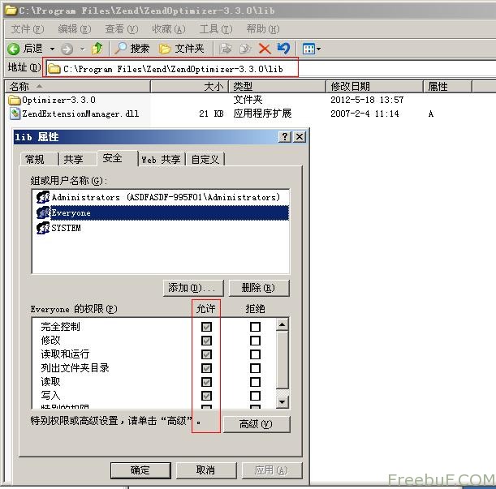Expand the Views dropdown arrow
The width and height of the screenshot is (496, 489).
[318, 49]
